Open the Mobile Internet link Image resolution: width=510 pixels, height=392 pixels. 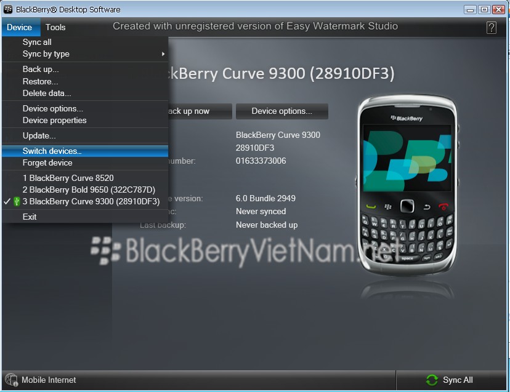tap(49, 380)
